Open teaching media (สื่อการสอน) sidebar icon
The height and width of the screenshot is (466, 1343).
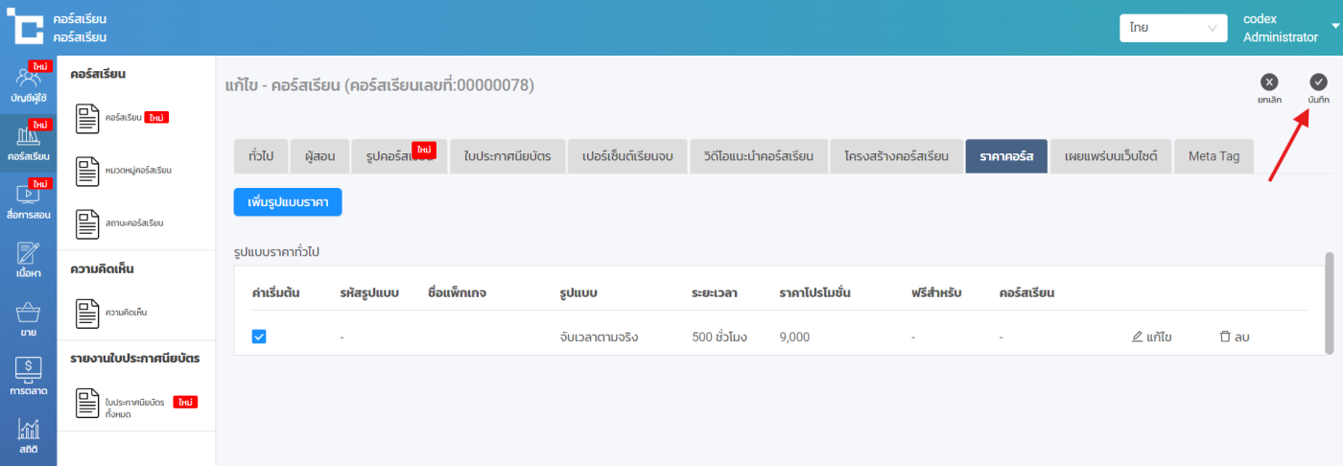click(x=28, y=199)
